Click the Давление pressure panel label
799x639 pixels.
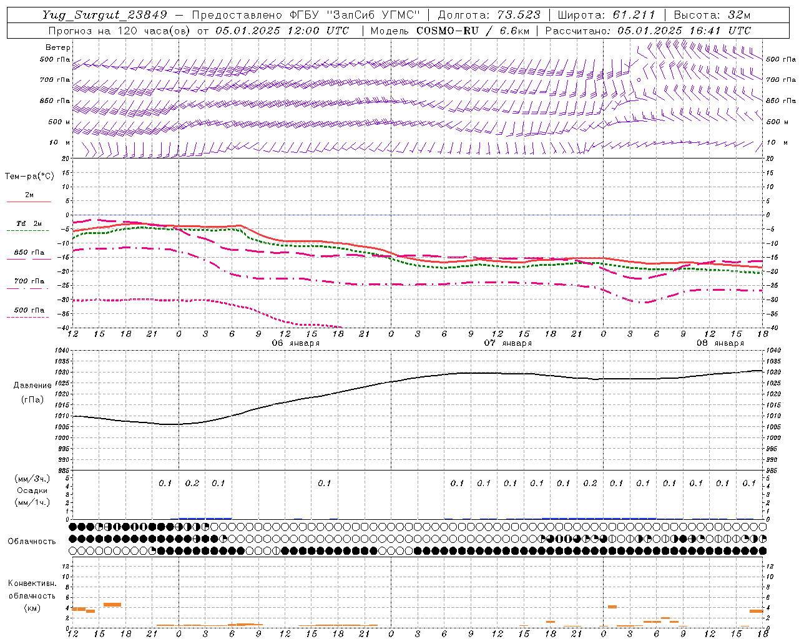[32, 386]
